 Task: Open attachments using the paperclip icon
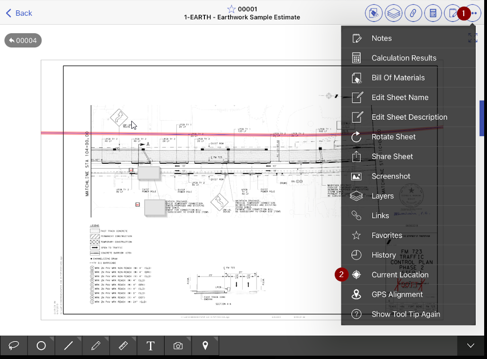(x=413, y=13)
